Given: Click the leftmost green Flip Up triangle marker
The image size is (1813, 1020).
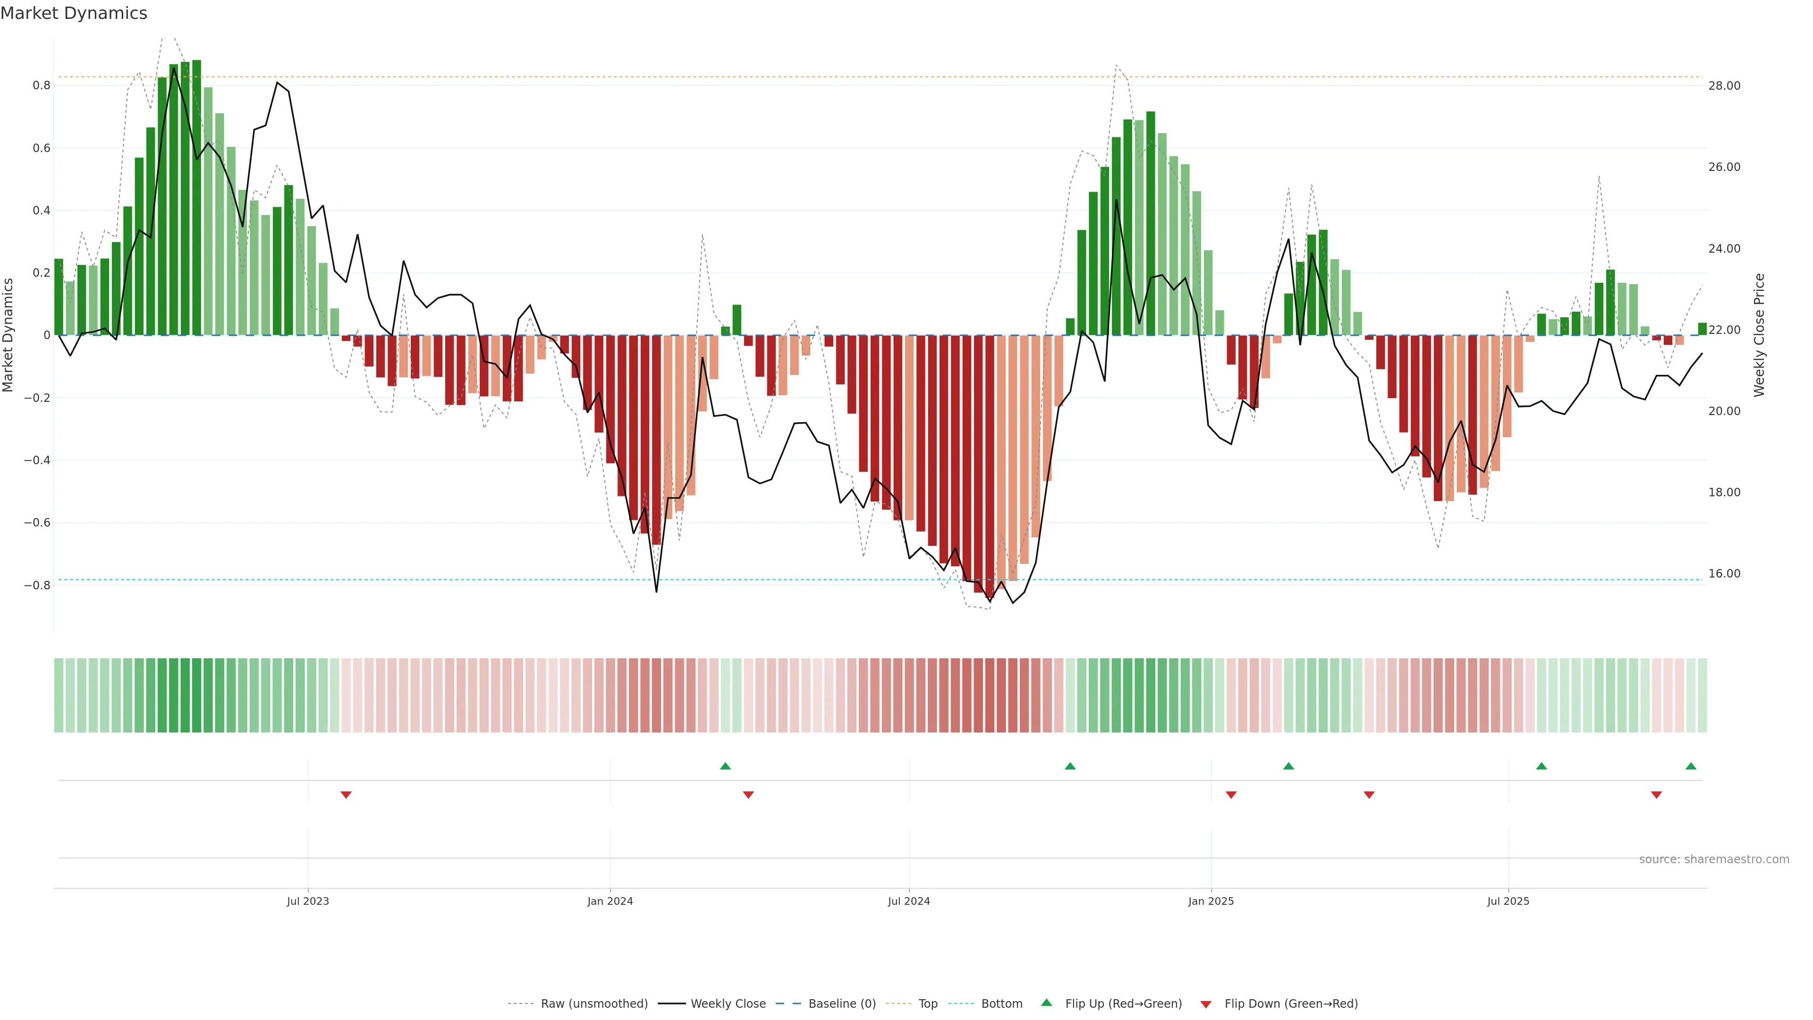Looking at the screenshot, I should tap(725, 766).
